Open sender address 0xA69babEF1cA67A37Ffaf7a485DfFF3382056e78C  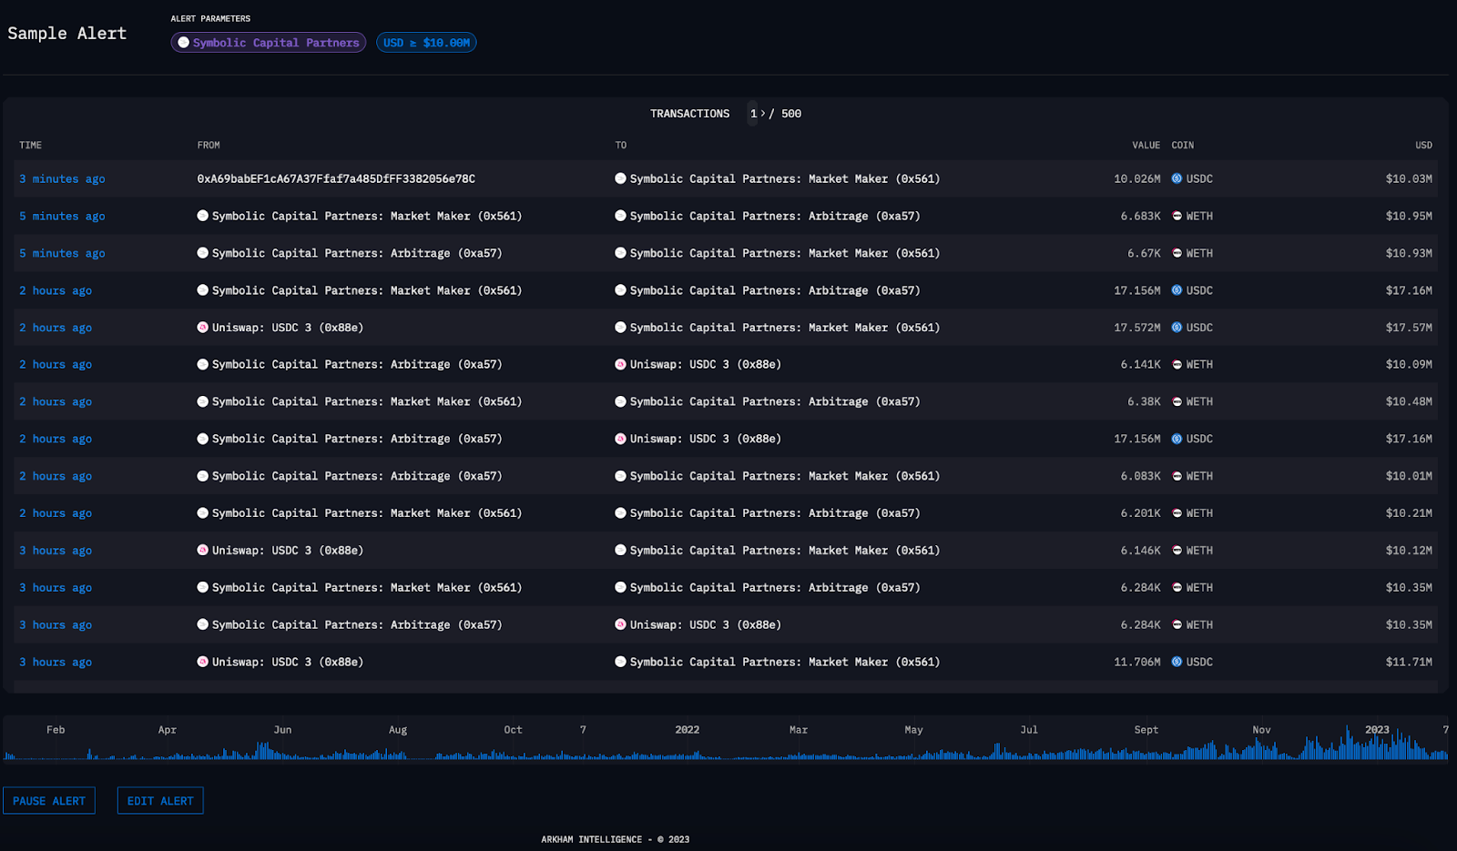(336, 179)
